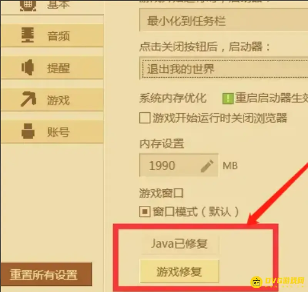This screenshot has width=308, height=292.
Task: Click the 基本 settings icon at top
Action: click(x=28, y=5)
